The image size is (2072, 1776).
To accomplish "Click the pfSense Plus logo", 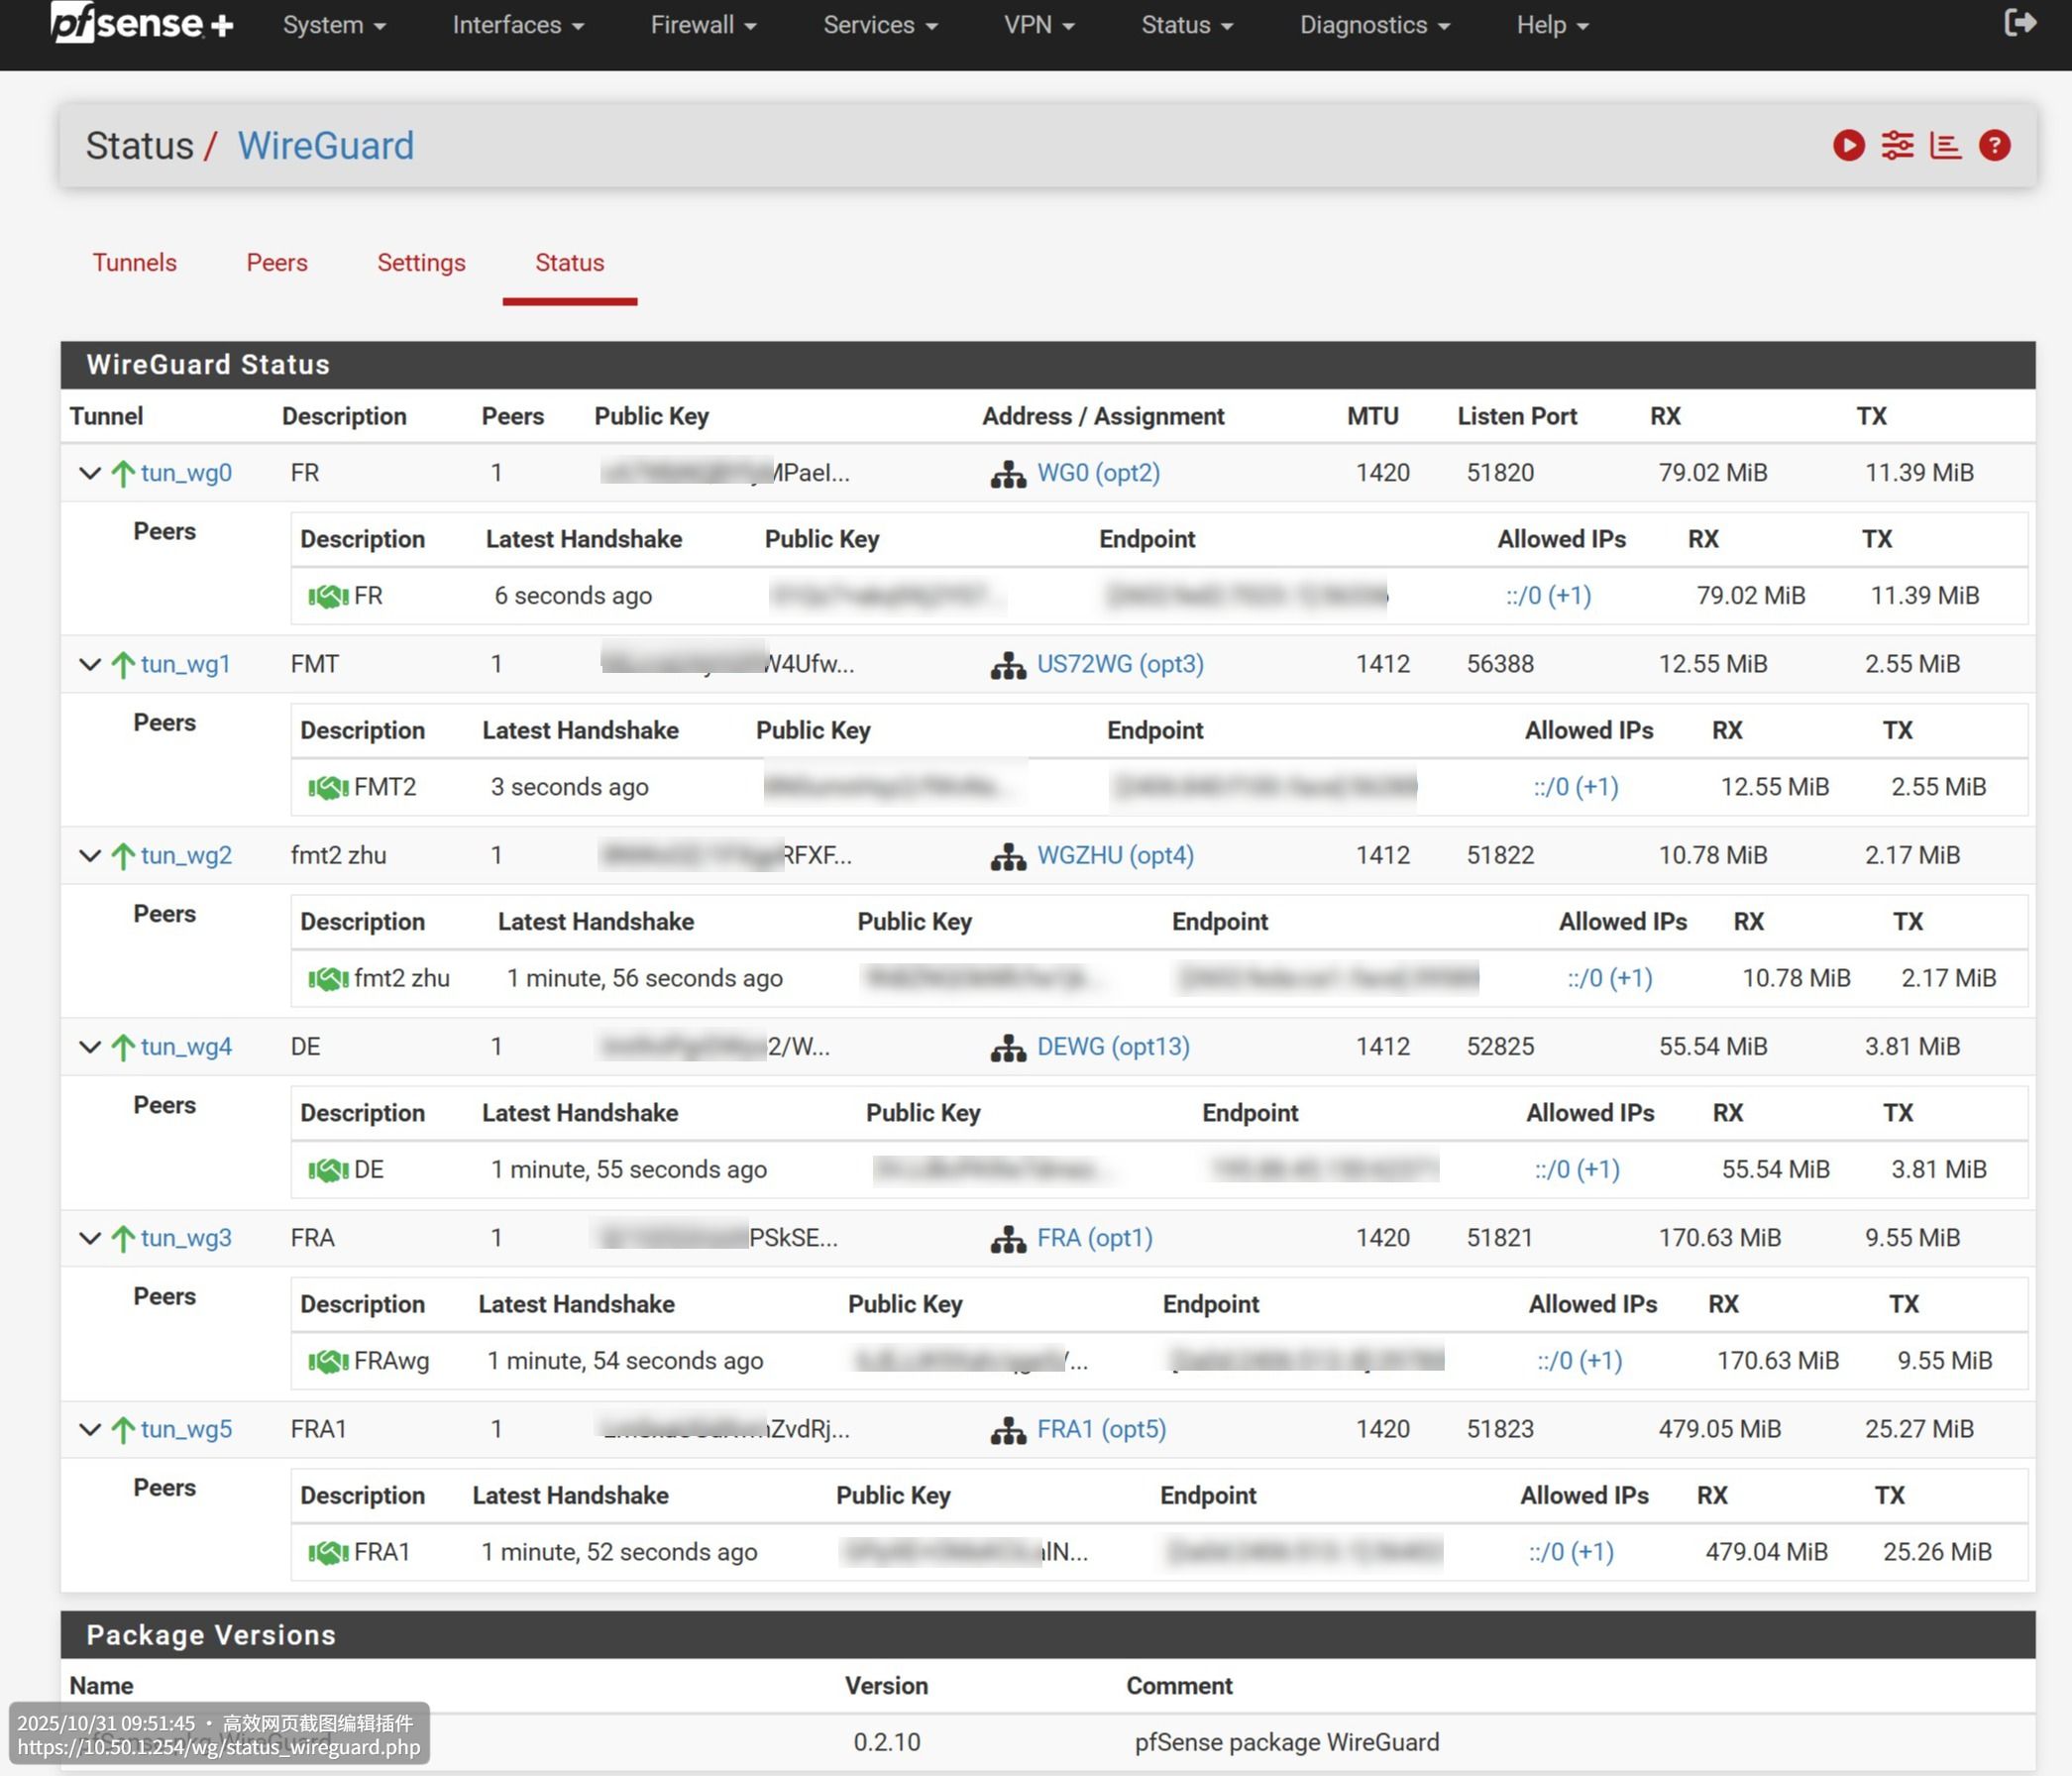I will (142, 23).
